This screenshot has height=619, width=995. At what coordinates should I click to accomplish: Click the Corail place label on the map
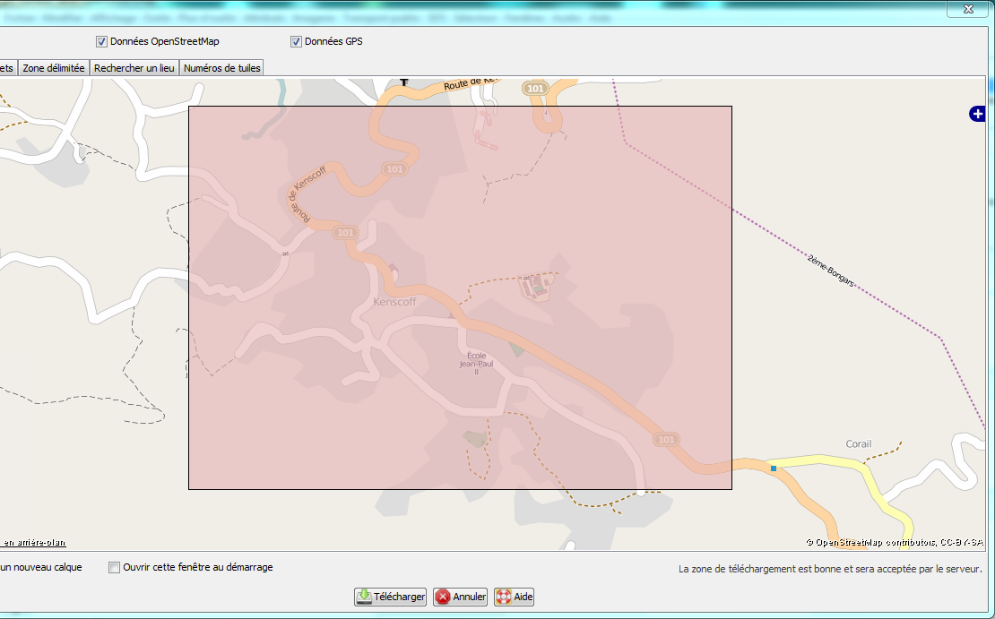[x=858, y=444]
